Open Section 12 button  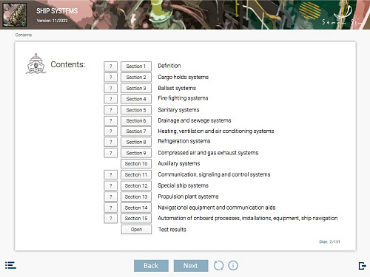point(136,185)
